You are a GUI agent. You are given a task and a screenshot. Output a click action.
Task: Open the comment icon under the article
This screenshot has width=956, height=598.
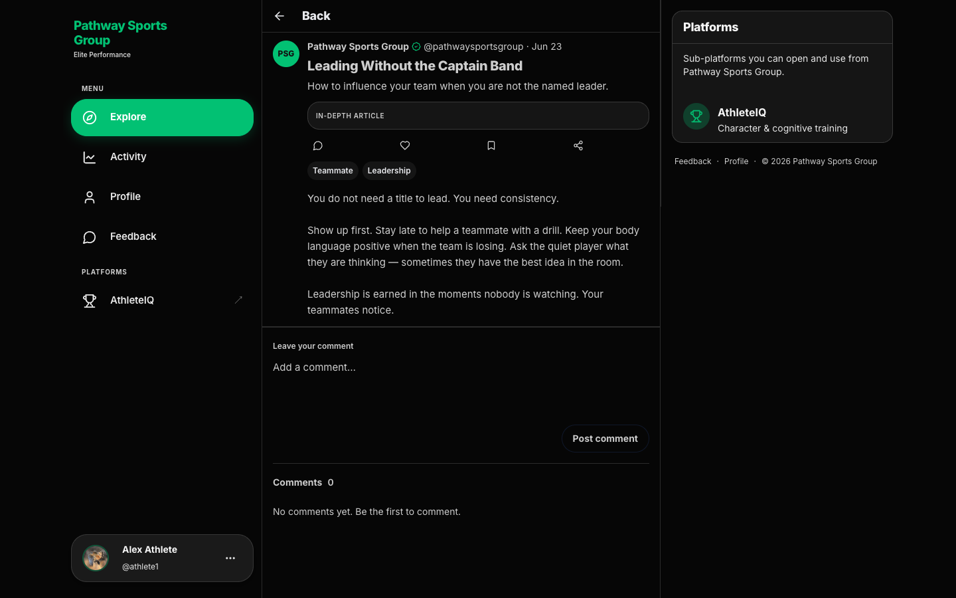tap(318, 146)
